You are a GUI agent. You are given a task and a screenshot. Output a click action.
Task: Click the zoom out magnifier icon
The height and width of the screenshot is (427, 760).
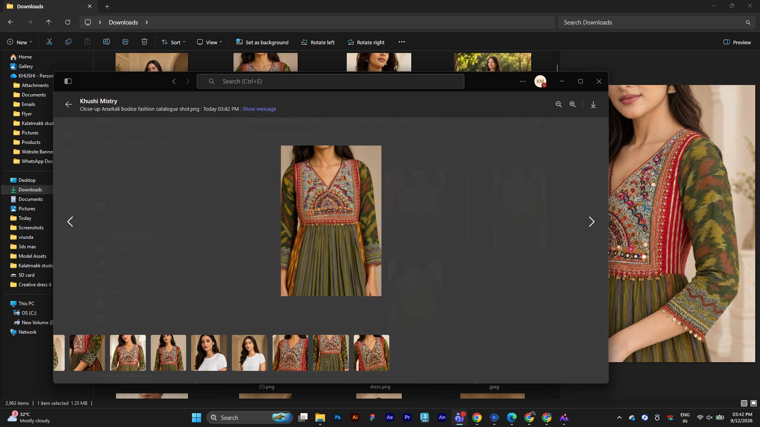[559, 104]
